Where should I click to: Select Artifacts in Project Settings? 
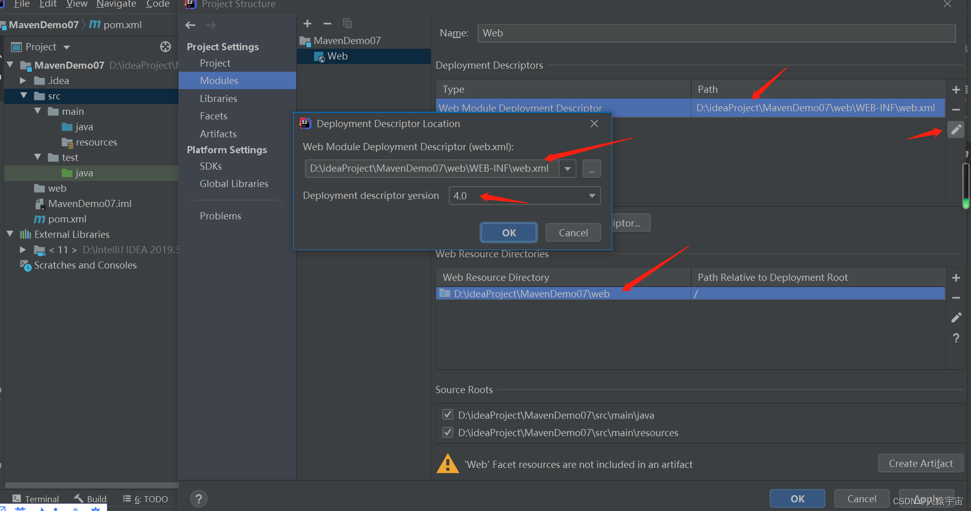218,134
